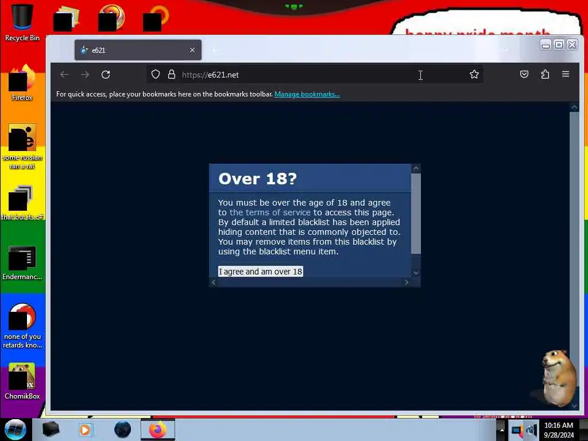Open the list all tabs chevron
The width and height of the screenshot is (588, 441).
[x=506, y=50]
